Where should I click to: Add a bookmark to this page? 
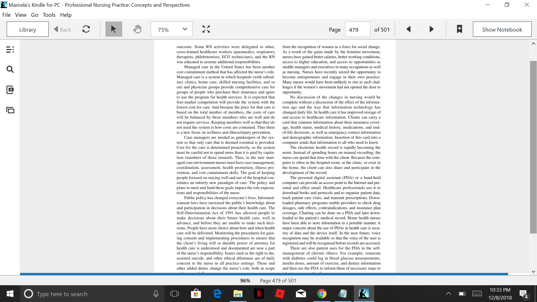459,29
